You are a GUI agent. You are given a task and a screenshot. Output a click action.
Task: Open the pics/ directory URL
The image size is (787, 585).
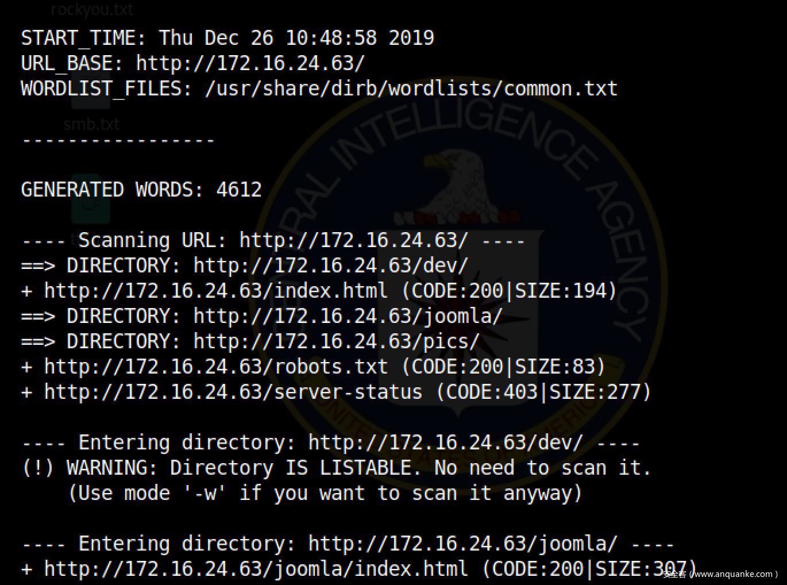coord(336,341)
